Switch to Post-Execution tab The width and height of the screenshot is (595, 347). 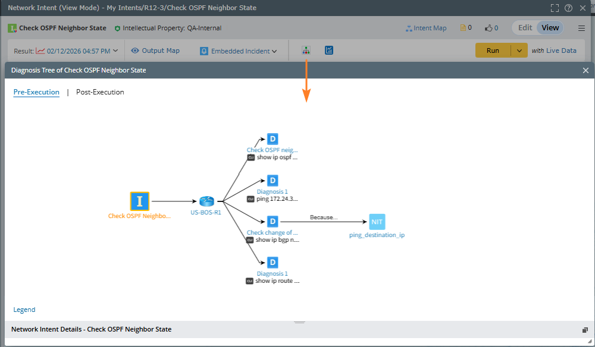[100, 92]
